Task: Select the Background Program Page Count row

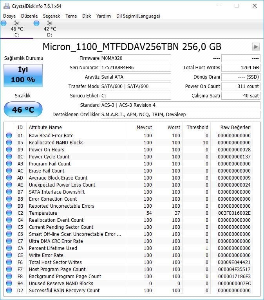Action: click(x=129, y=276)
